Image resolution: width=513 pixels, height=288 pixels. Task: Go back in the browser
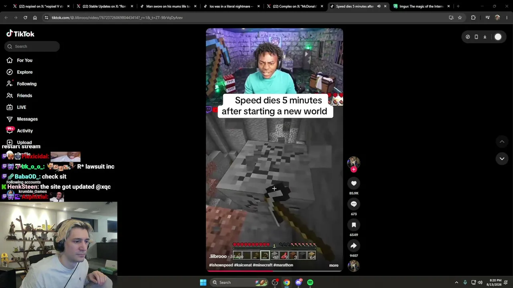(6, 18)
